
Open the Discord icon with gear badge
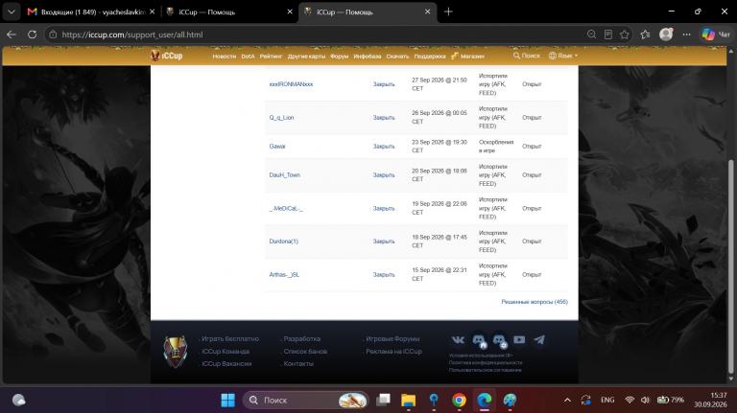[499, 340]
